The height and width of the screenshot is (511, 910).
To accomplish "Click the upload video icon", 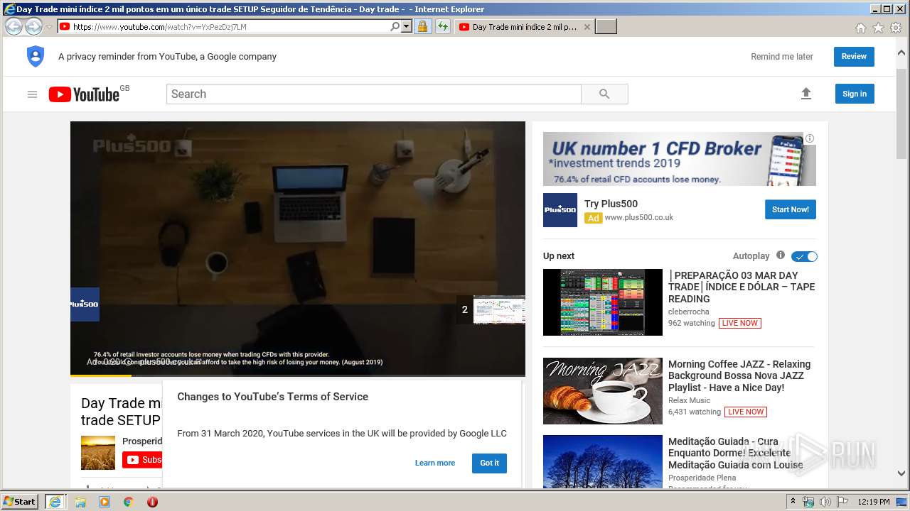I will (805, 94).
